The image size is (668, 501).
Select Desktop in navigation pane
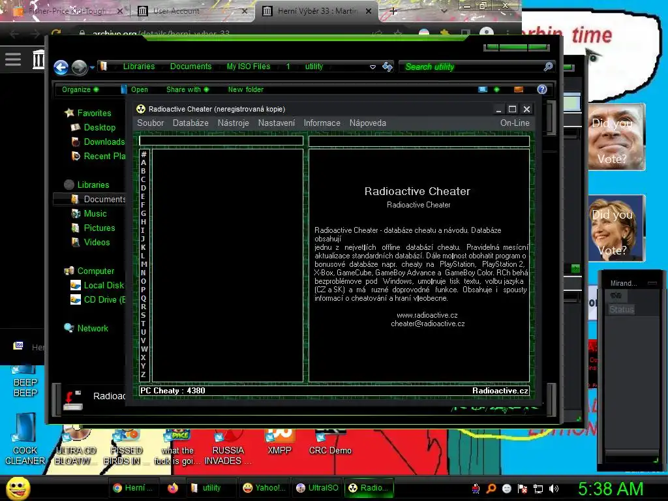(x=93, y=127)
